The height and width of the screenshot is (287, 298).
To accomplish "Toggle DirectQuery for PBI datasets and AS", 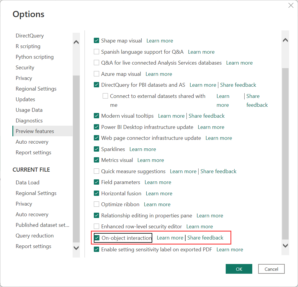I will pyautogui.click(x=96, y=85).
